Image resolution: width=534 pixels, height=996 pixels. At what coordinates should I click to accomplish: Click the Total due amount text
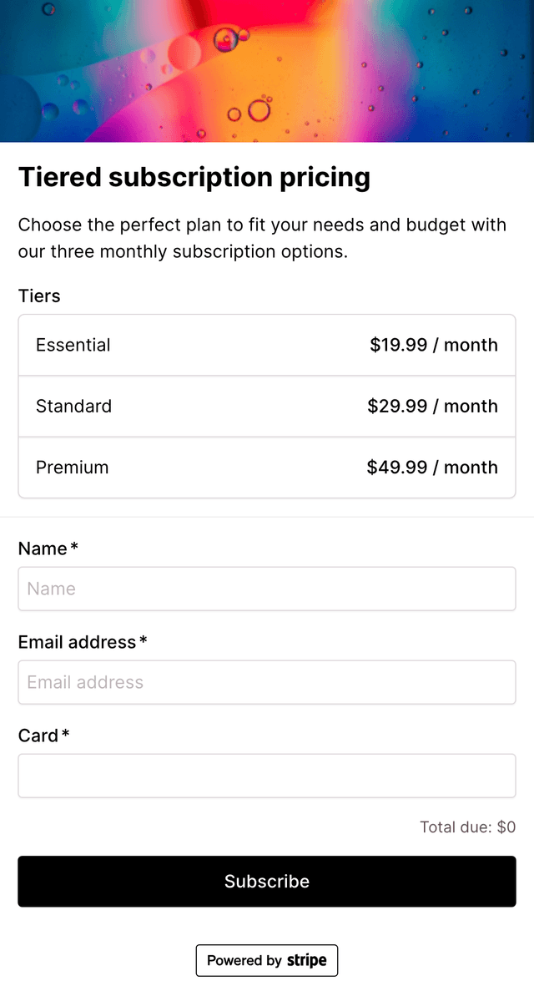(468, 827)
